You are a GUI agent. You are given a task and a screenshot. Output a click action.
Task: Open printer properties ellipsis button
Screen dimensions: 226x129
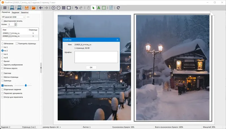click(28, 17)
